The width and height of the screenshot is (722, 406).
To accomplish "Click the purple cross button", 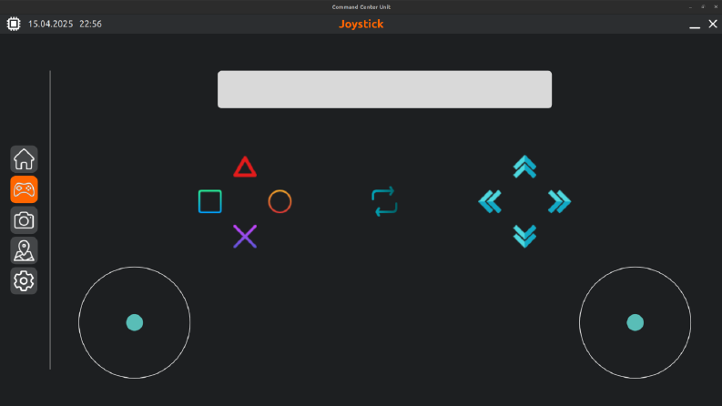I will (245, 237).
